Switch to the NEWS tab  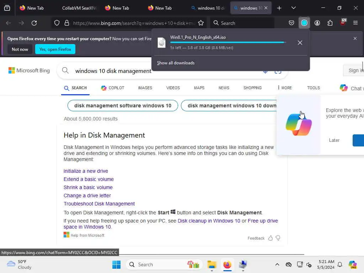pyautogui.click(x=224, y=88)
